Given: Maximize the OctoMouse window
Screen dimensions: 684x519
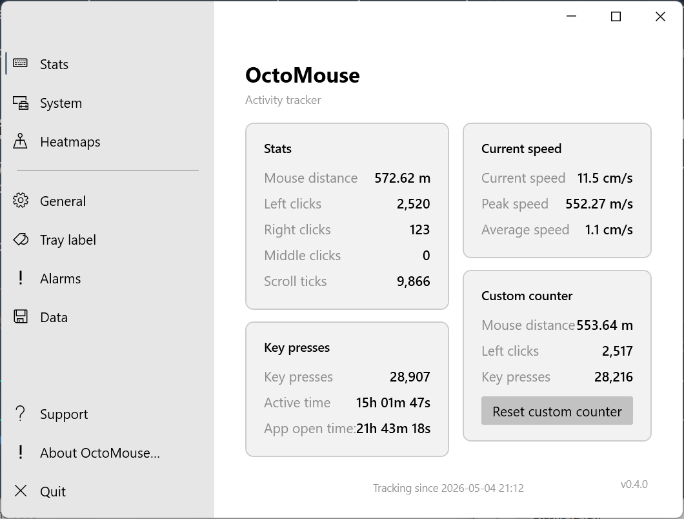Looking at the screenshot, I should 616,17.
